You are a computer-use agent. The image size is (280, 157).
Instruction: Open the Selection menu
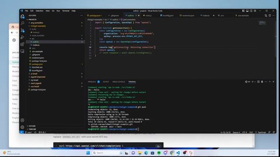tap(39, 11)
